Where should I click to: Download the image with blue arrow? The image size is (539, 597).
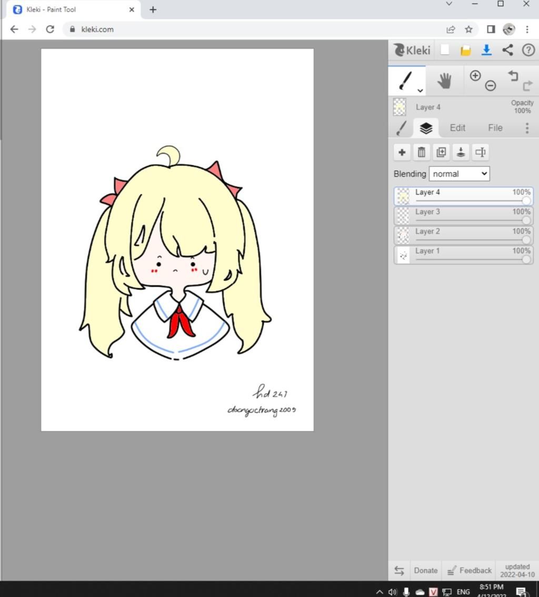pos(486,50)
